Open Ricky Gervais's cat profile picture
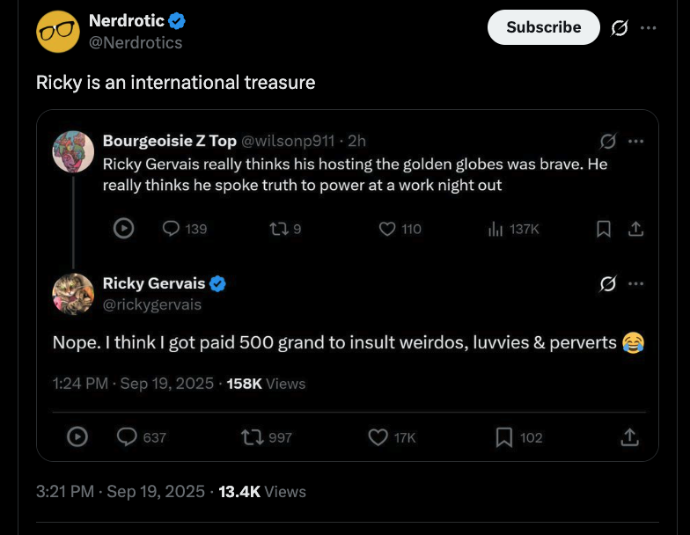 pyautogui.click(x=73, y=294)
